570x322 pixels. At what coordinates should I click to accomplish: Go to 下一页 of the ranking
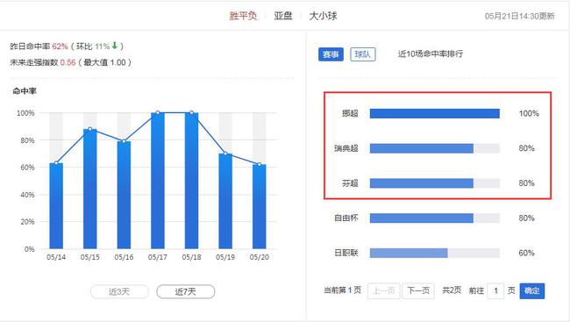(418, 290)
